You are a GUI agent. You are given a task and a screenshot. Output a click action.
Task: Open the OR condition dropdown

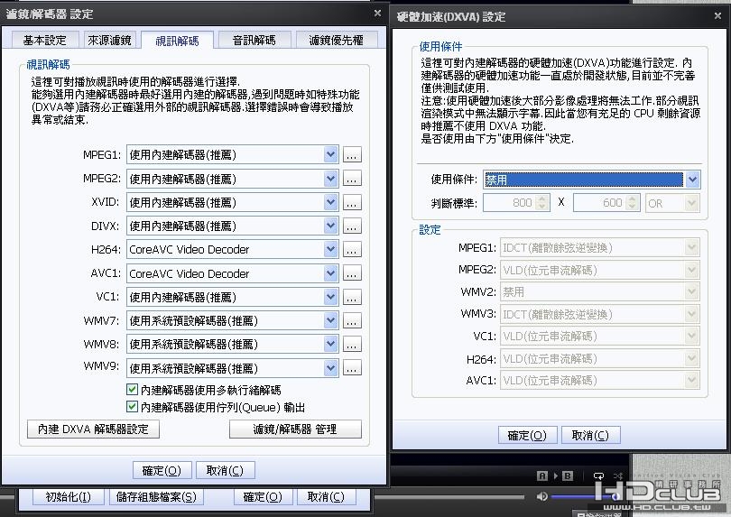coord(672,203)
